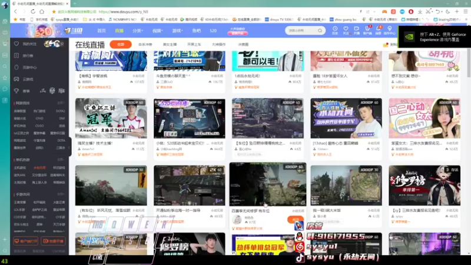Screen dimensions: 471x265
Task: Click the browser sidebar favorites star icon
Action: (x=5, y=78)
